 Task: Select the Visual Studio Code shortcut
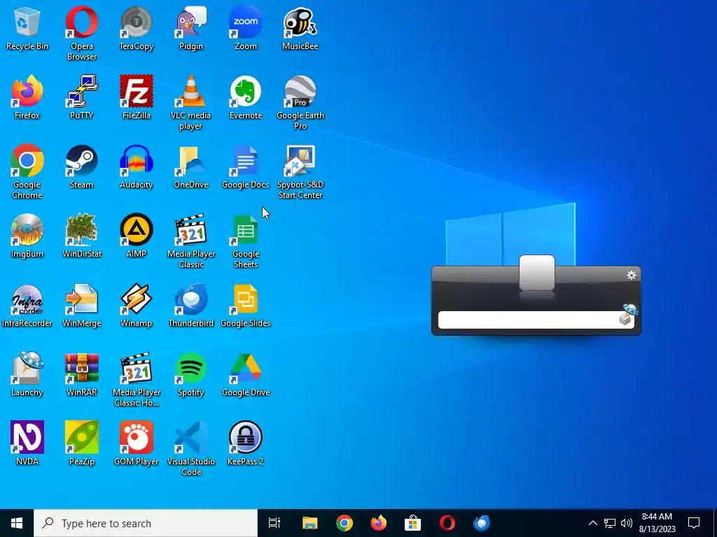190,449
